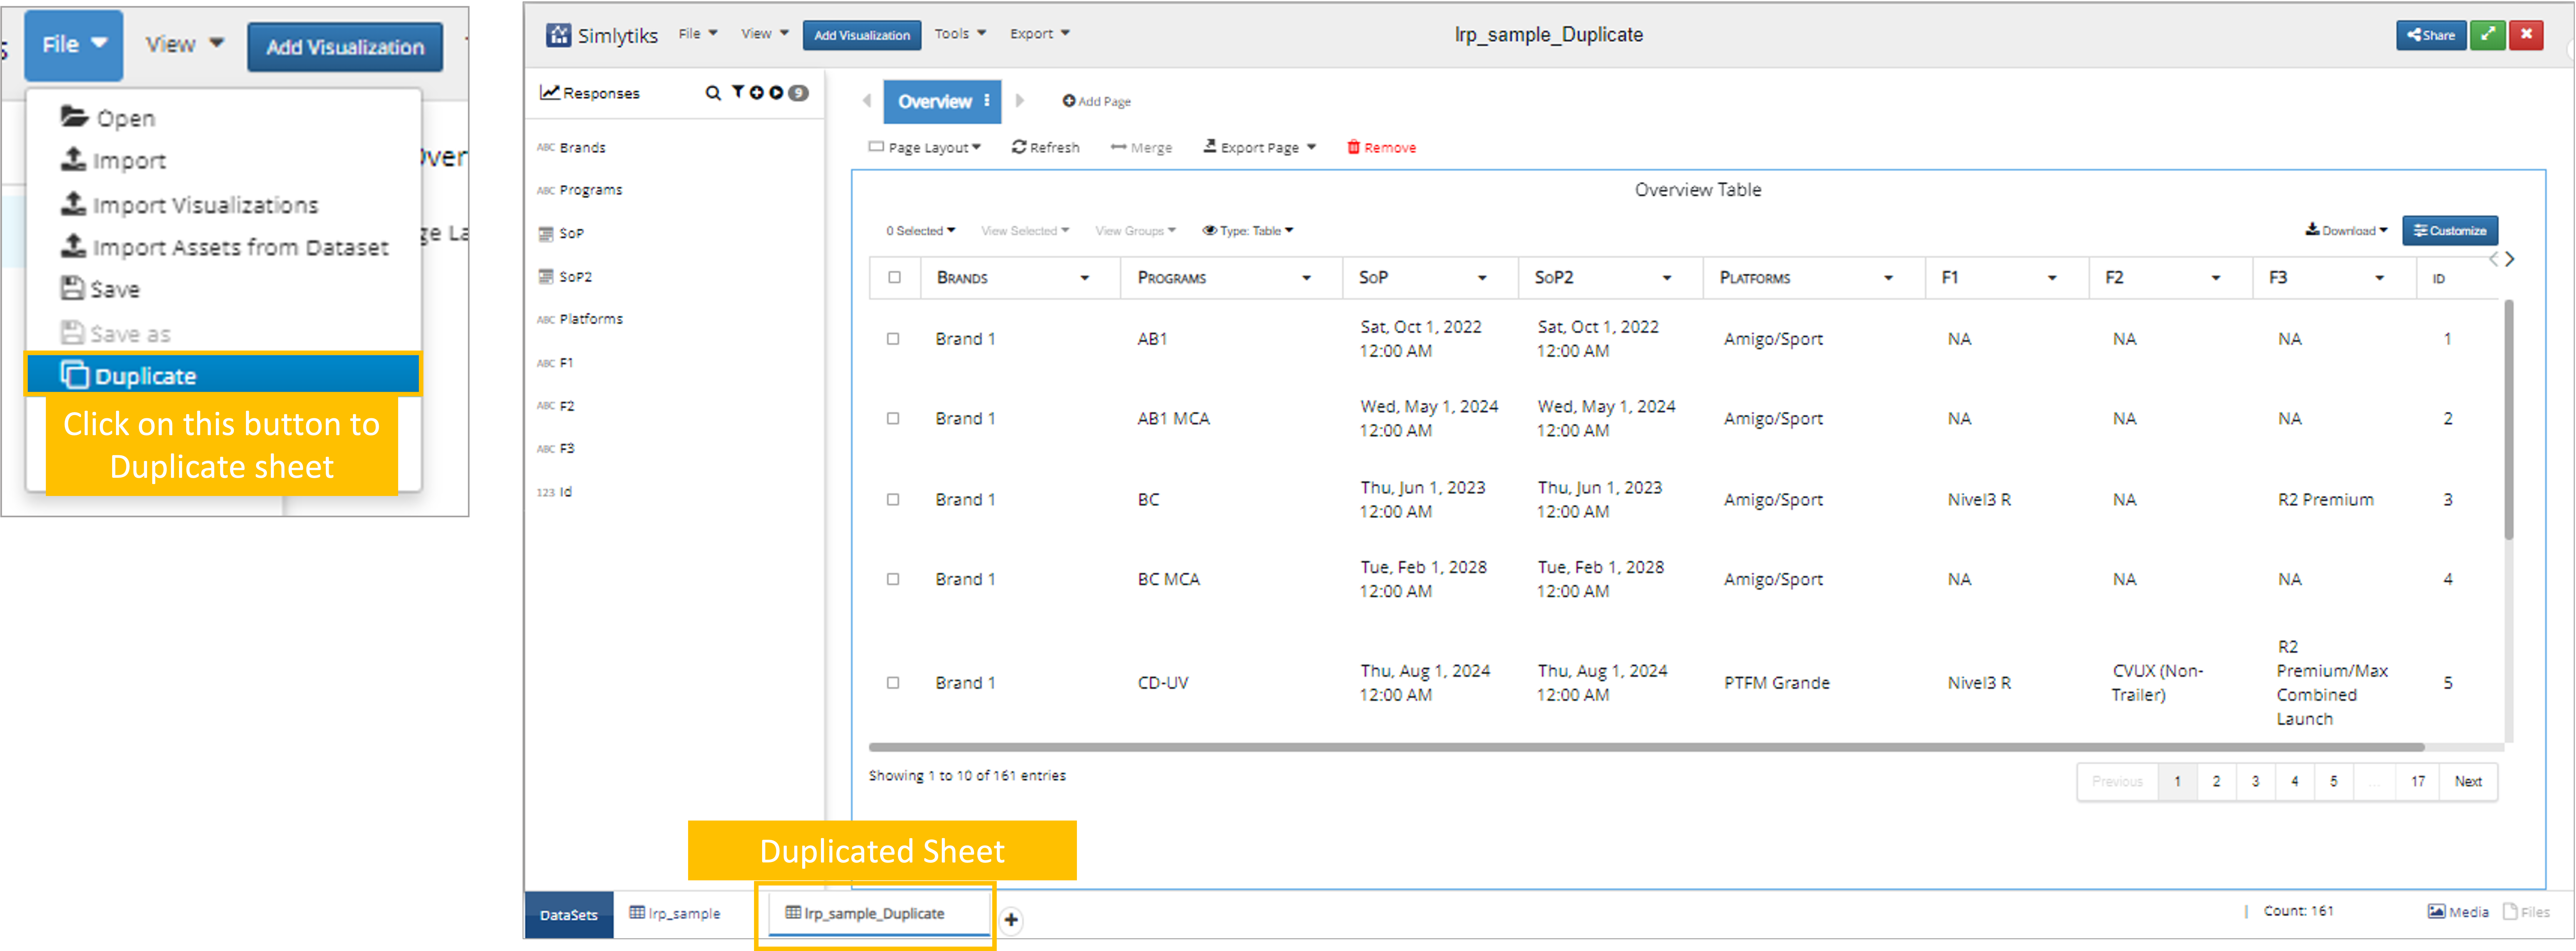Click the search icon in Responses panel
2576x951 pixels.
[x=713, y=93]
